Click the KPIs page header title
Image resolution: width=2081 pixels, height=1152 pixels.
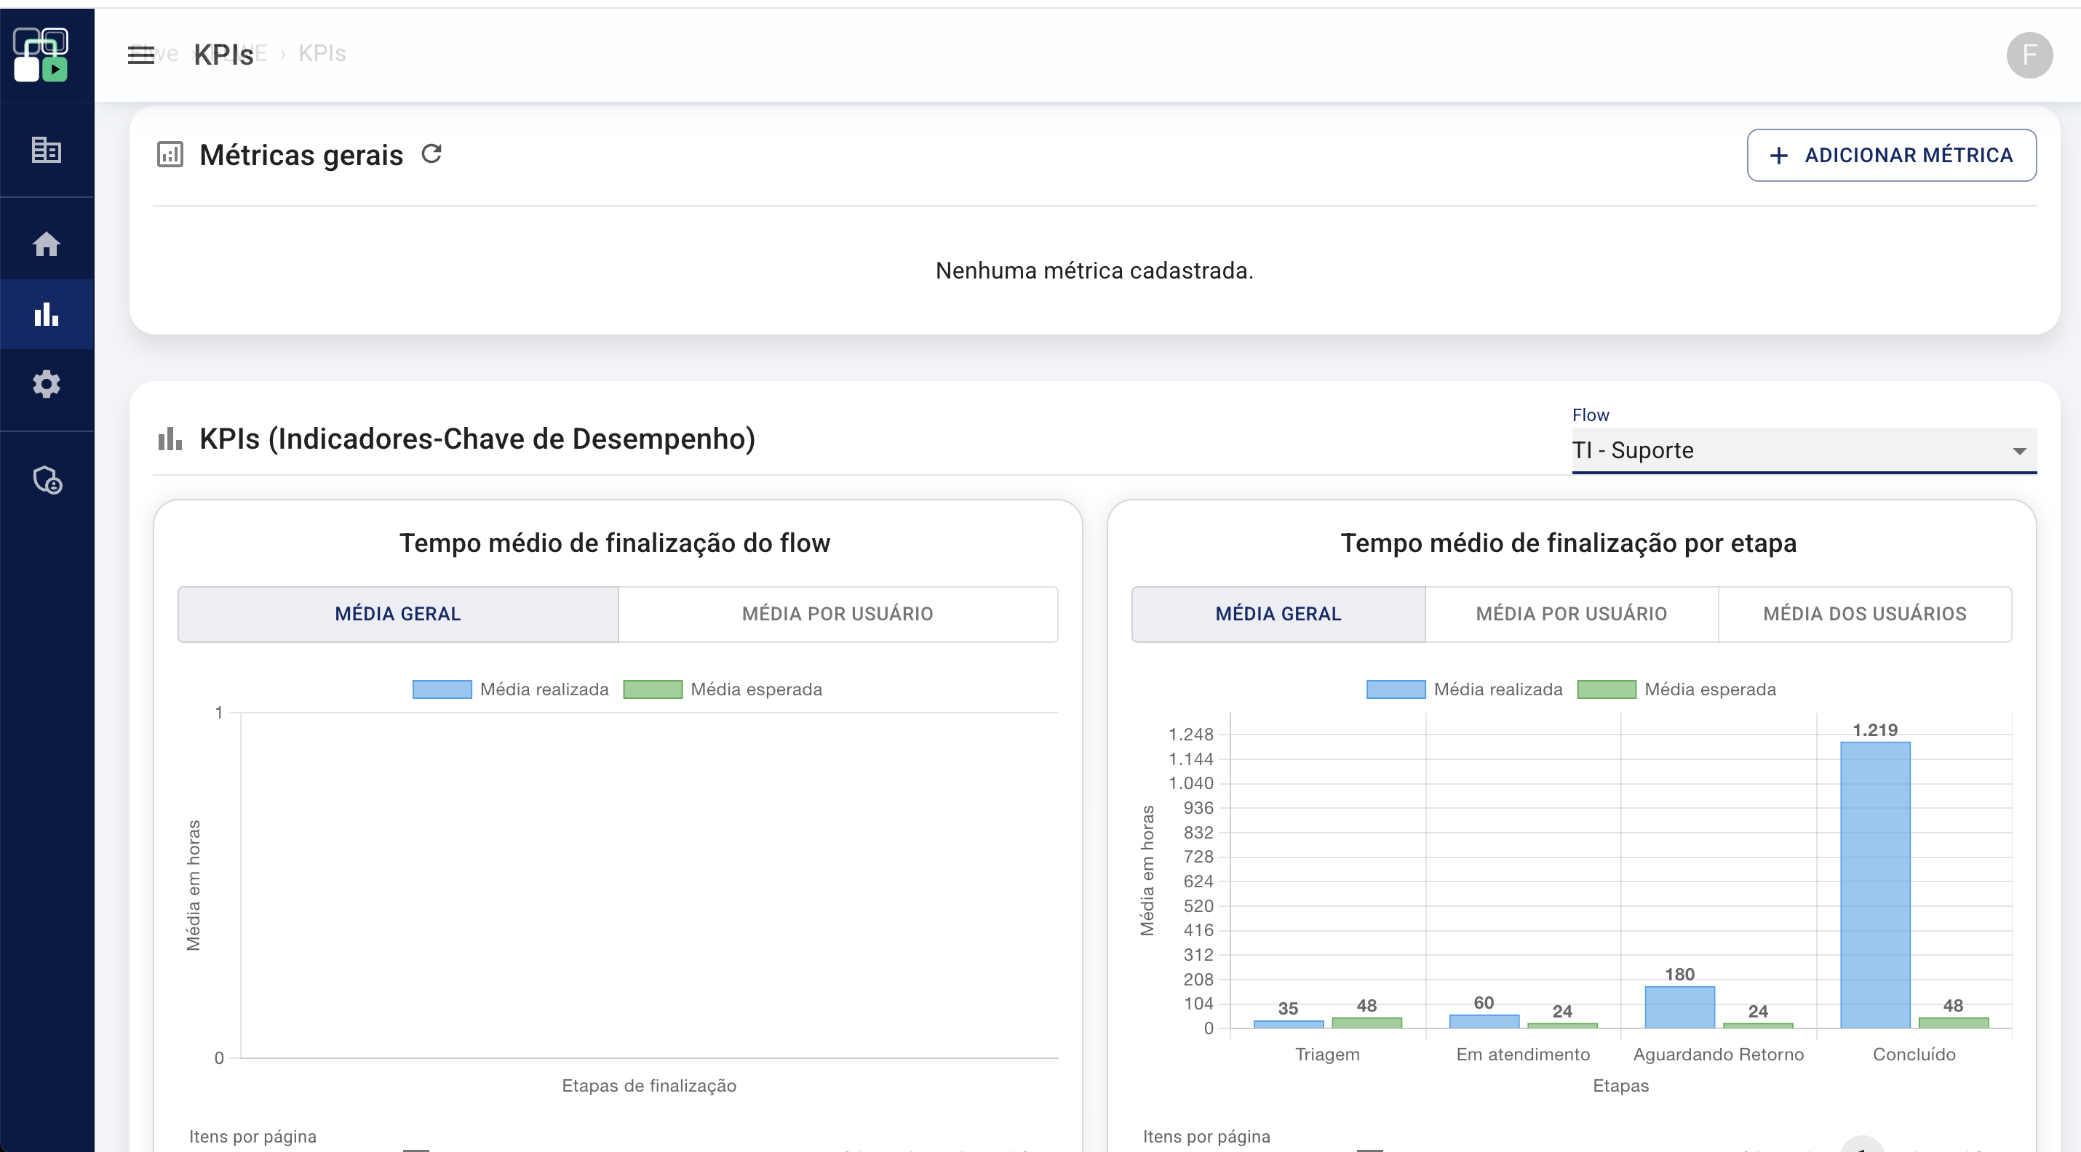click(x=224, y=55)
